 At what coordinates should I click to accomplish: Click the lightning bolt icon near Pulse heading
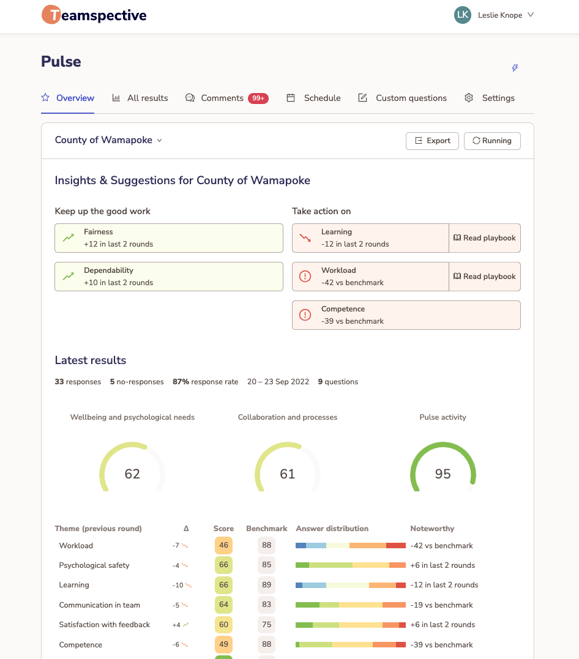click(515, 68)
